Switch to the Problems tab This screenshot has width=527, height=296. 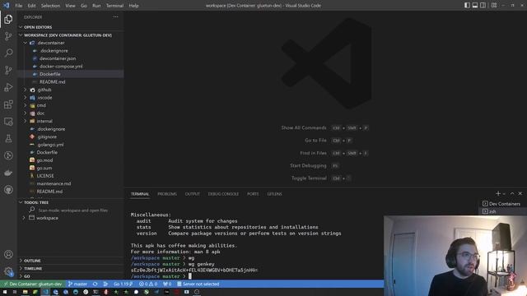(167, 194)
